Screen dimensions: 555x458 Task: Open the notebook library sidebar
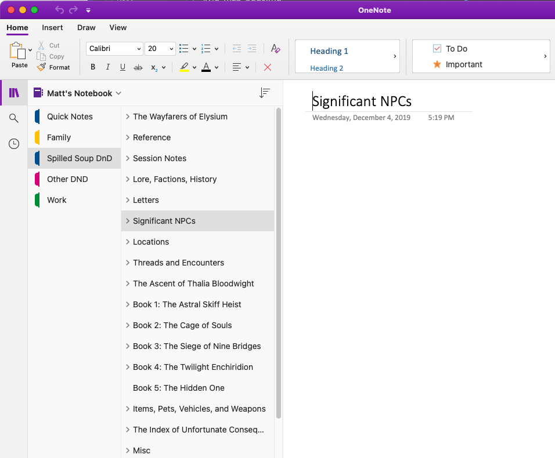(13, 92)
